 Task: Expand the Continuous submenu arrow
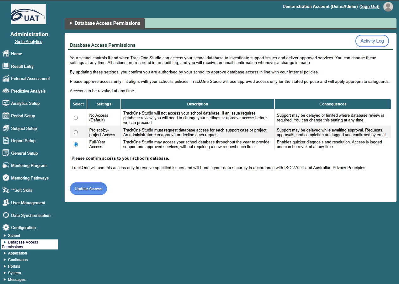[5, 260]
